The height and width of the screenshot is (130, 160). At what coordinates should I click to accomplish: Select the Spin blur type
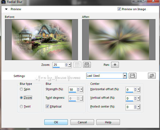tap(21, 89)
